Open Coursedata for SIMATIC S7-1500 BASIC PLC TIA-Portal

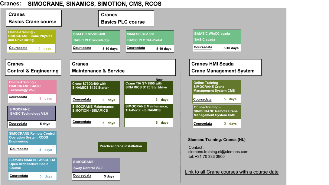(136, 48)
